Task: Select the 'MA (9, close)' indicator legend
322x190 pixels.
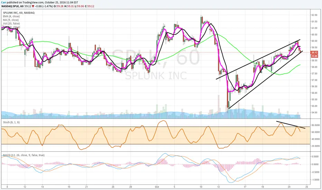Action: coord(11,20)
